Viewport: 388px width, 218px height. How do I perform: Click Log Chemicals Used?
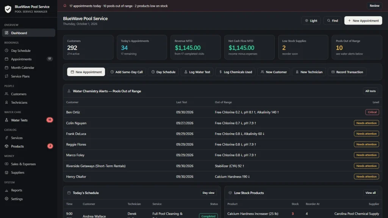pyautogui.click(x=235, y=72)
